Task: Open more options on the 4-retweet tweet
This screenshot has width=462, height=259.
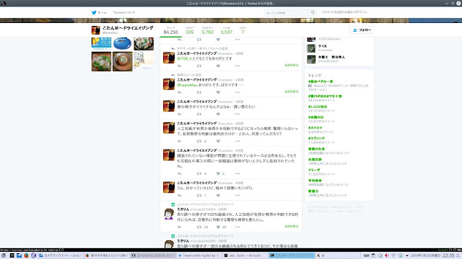Action: [237, 173]
